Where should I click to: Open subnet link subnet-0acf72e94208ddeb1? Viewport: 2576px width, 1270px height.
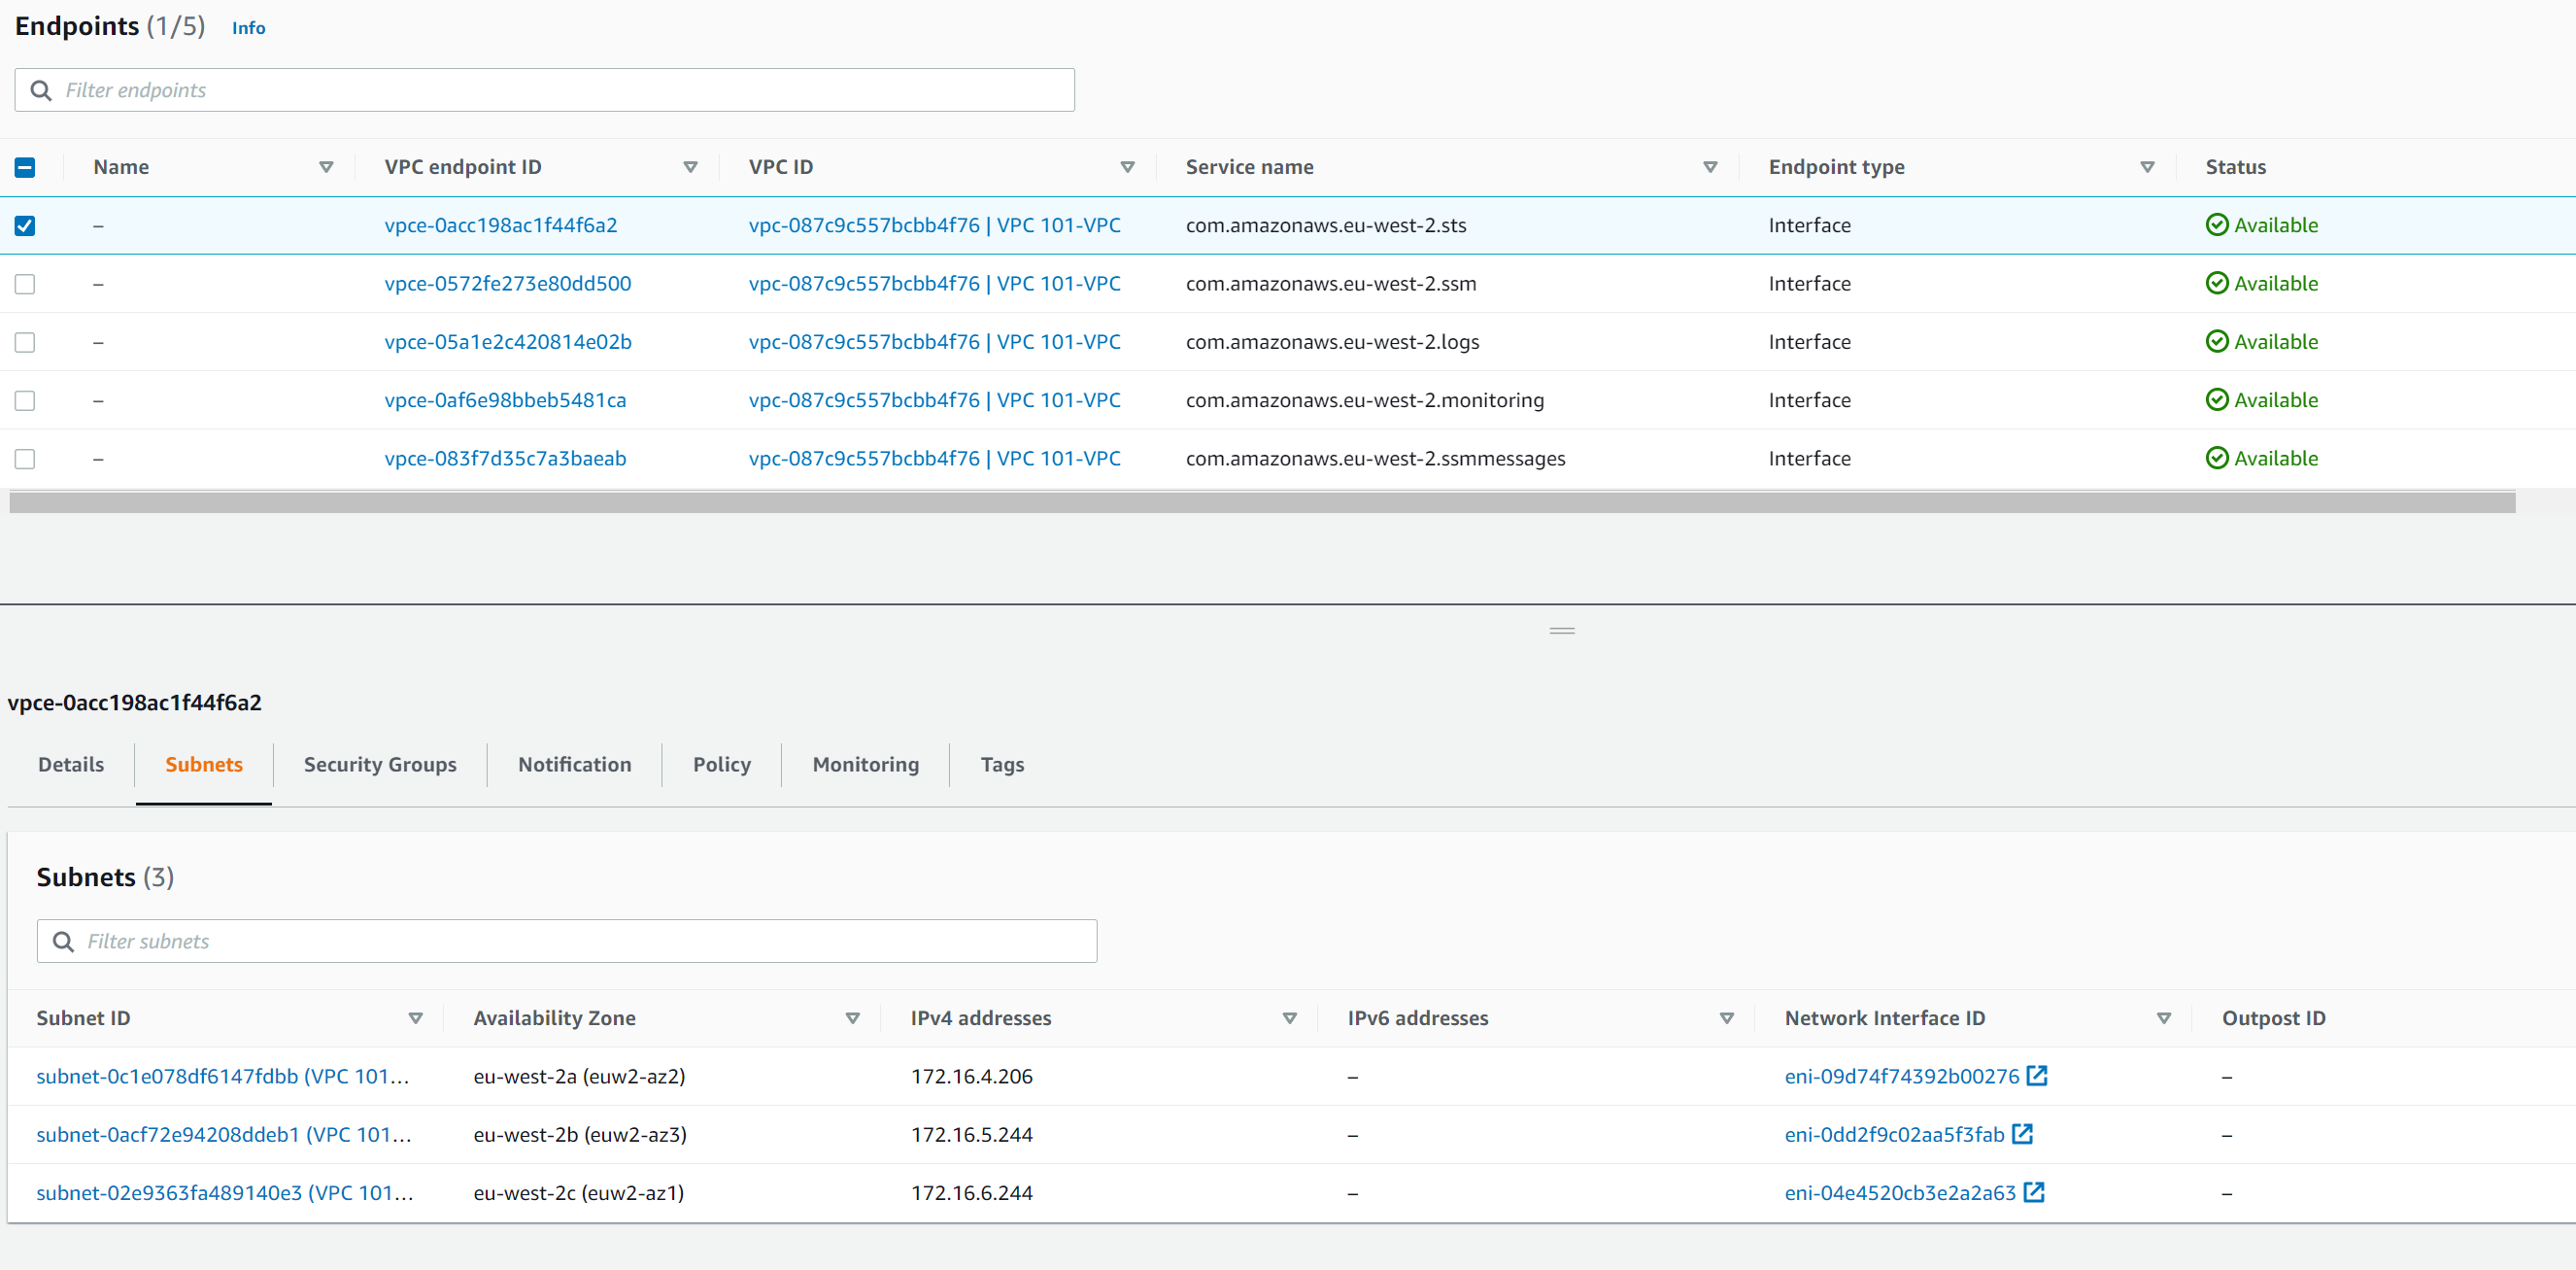tap(224, 1134)
